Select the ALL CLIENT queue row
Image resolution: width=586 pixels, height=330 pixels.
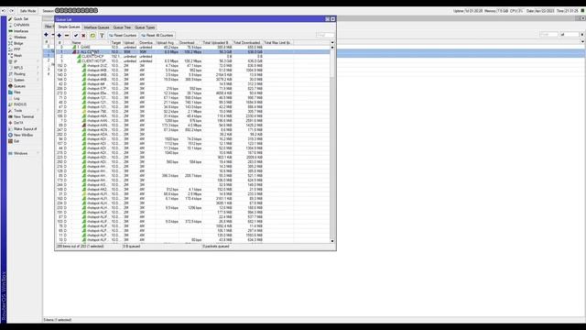[x=193, y=52]
